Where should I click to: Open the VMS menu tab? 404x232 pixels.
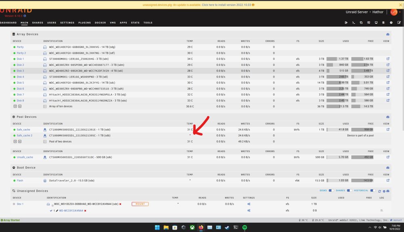click(113, 23)
